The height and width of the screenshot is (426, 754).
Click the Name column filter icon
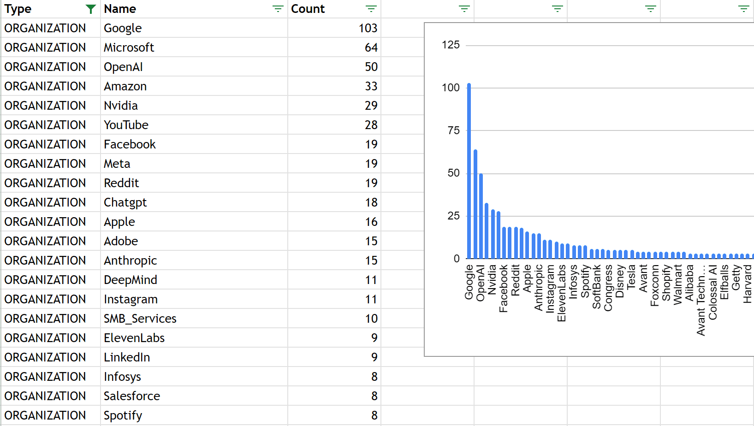pos(278,9)
